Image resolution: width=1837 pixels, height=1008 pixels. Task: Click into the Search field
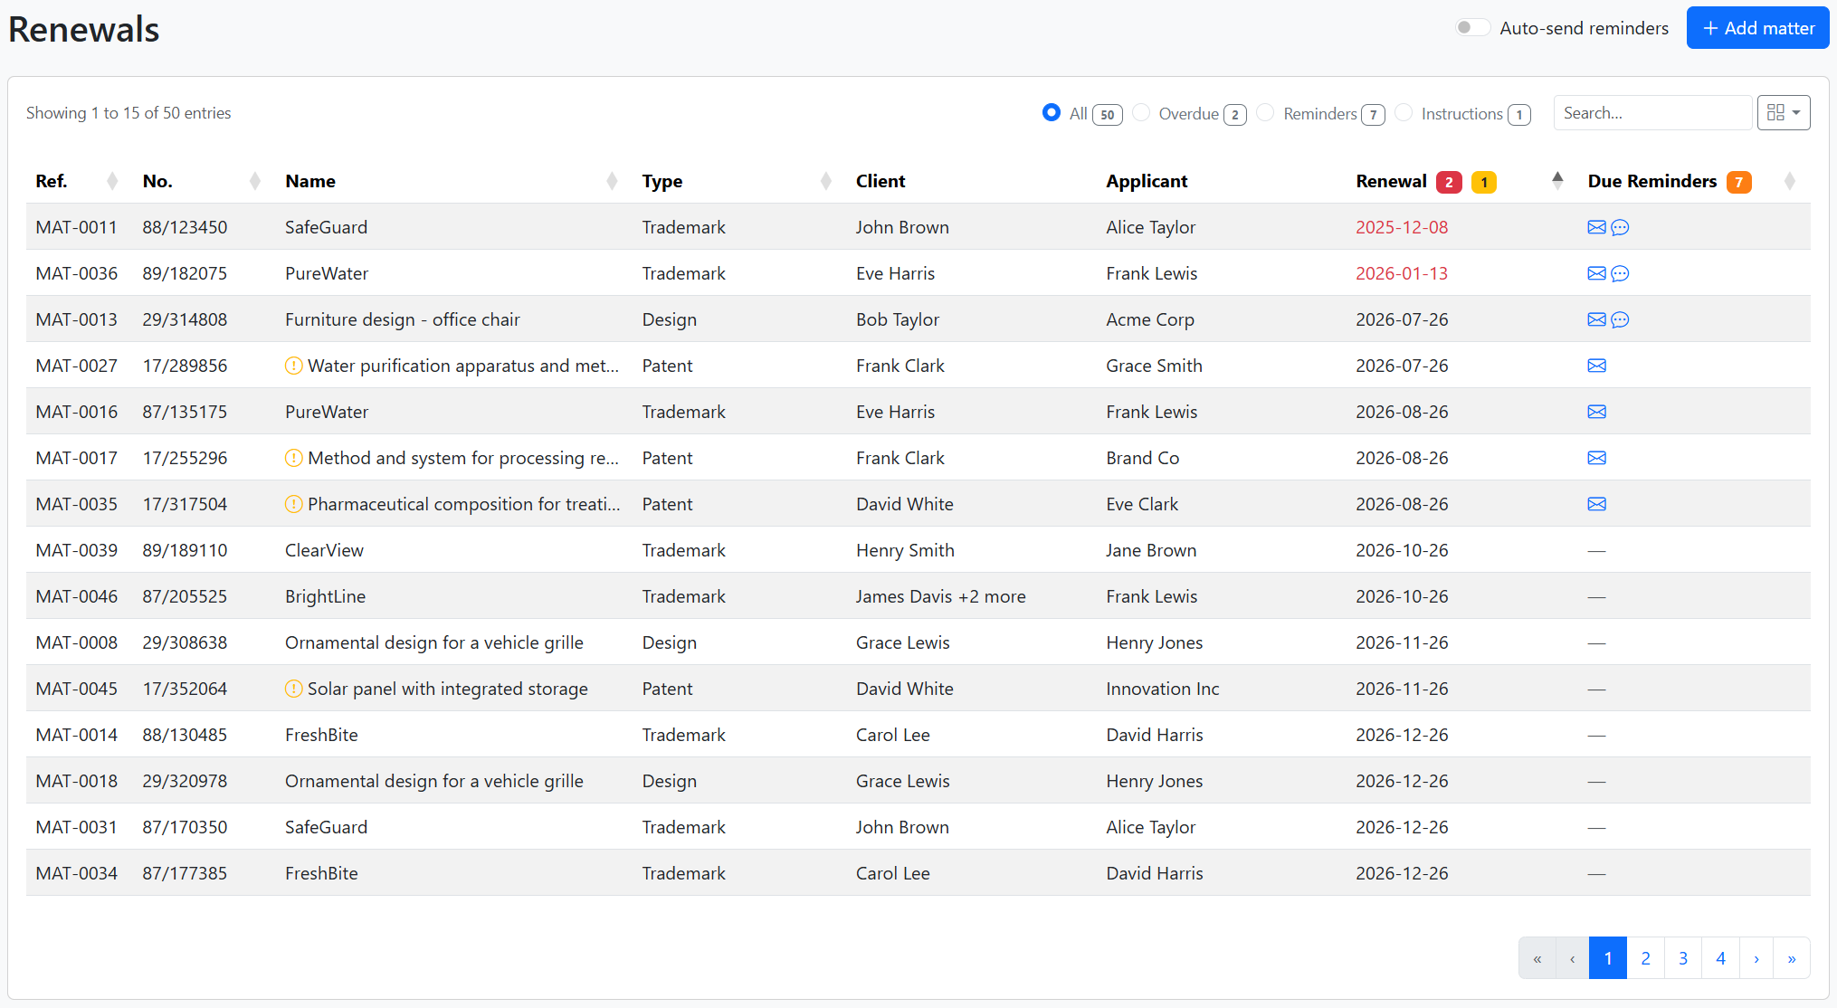coord(1651,113)
